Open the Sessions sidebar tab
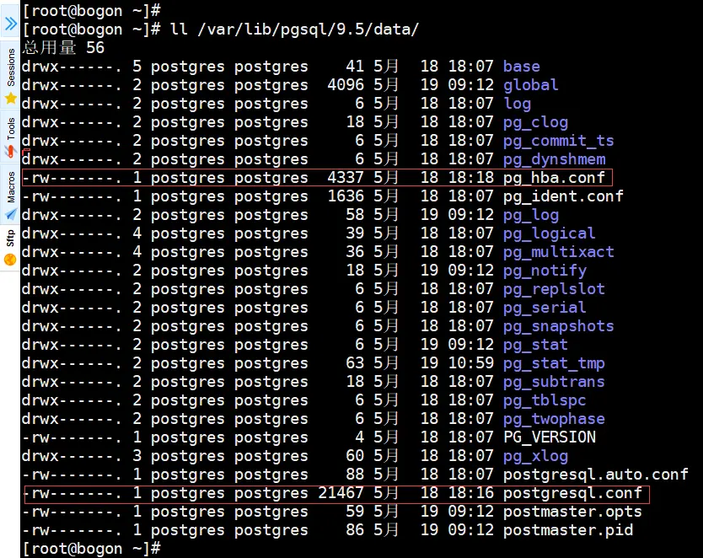703x558 pixels. [10, 74]
